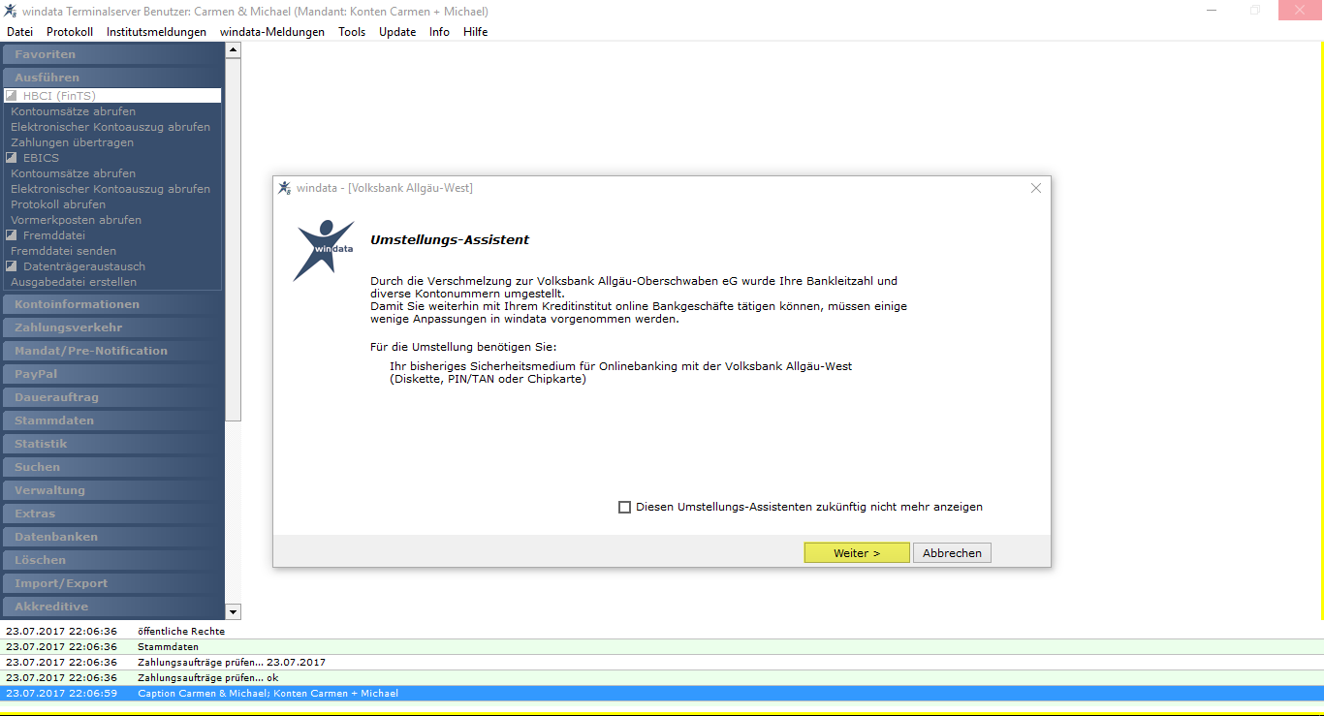Expand the Suchen section

(112, 467)
